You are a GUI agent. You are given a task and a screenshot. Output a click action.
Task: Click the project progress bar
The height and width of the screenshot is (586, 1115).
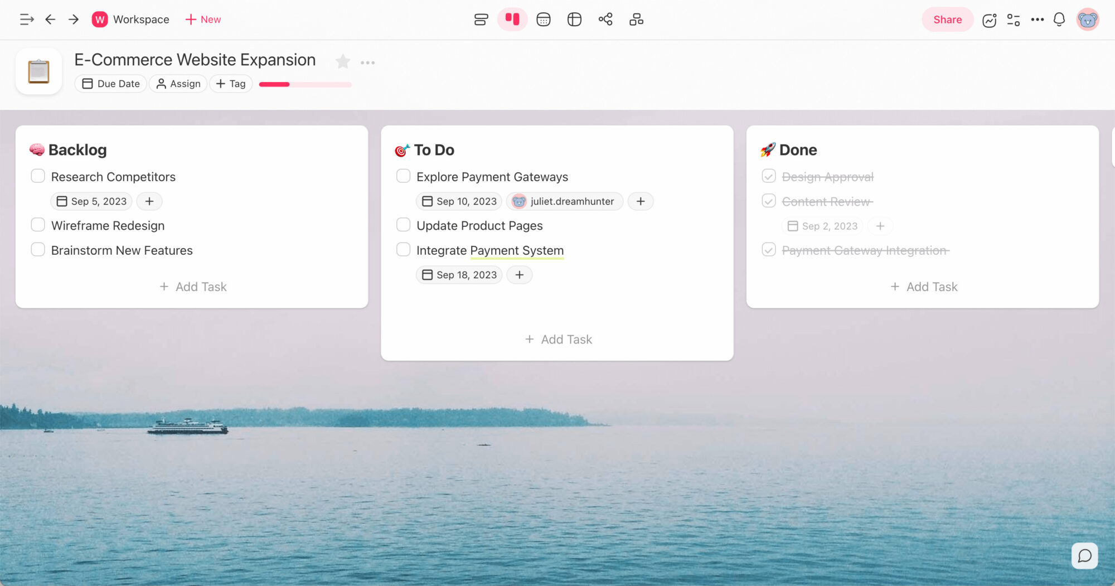[x=305, y=84]
